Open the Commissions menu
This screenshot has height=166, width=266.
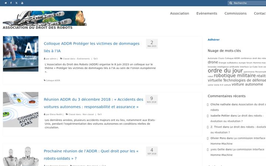pyautogui.click(x=235, y=13)
